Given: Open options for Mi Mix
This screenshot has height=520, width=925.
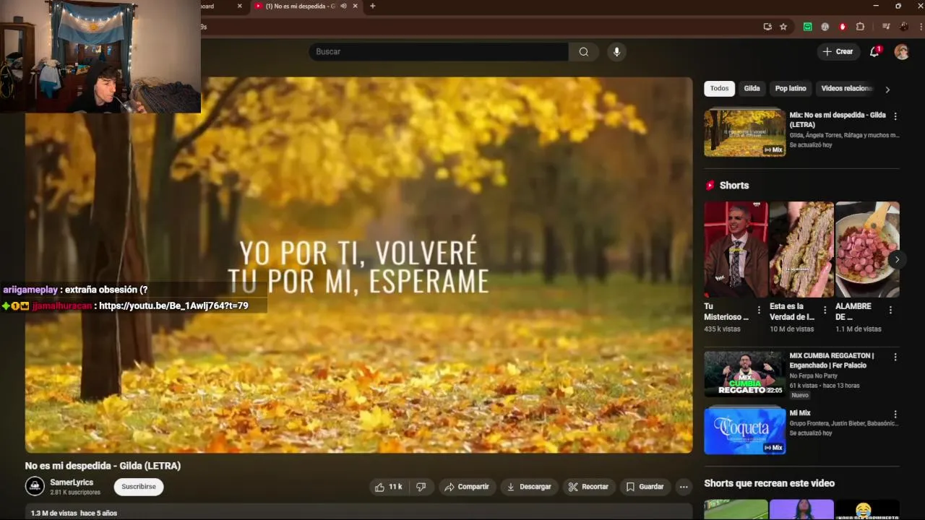Looking at the screenshot, I should click(895, 415).
